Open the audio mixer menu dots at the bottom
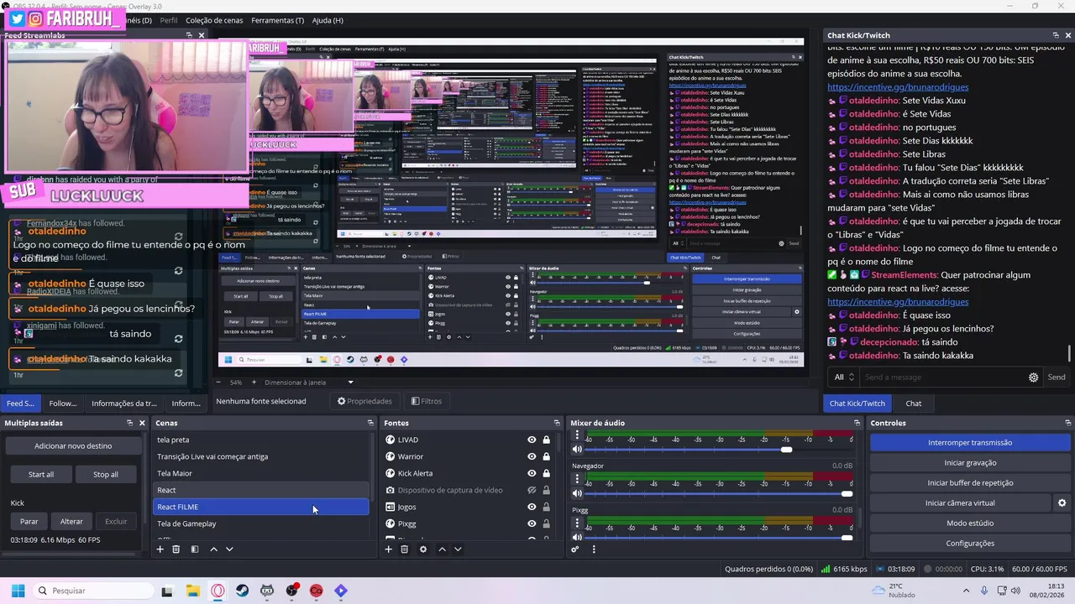Screen dimensions: 1075x604 point(594,549)
